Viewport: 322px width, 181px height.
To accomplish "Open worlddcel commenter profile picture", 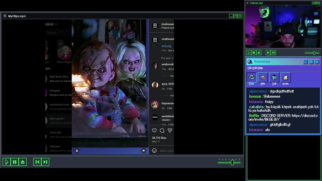I will [x=155, y=117].
